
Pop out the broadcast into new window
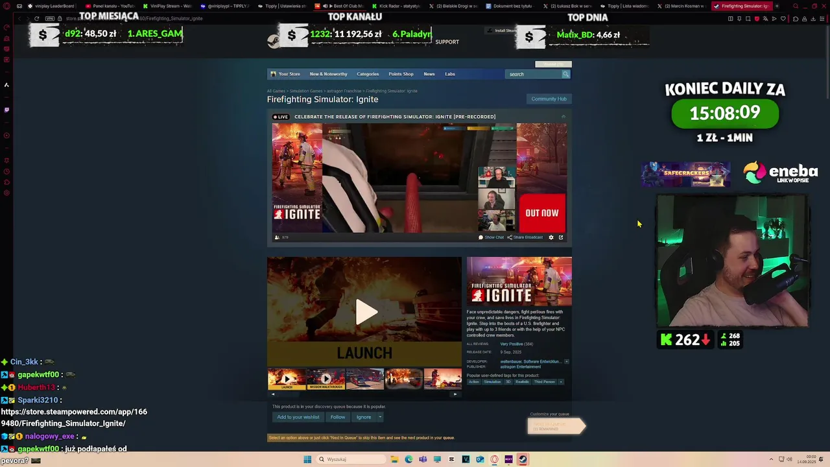(561, 237)
